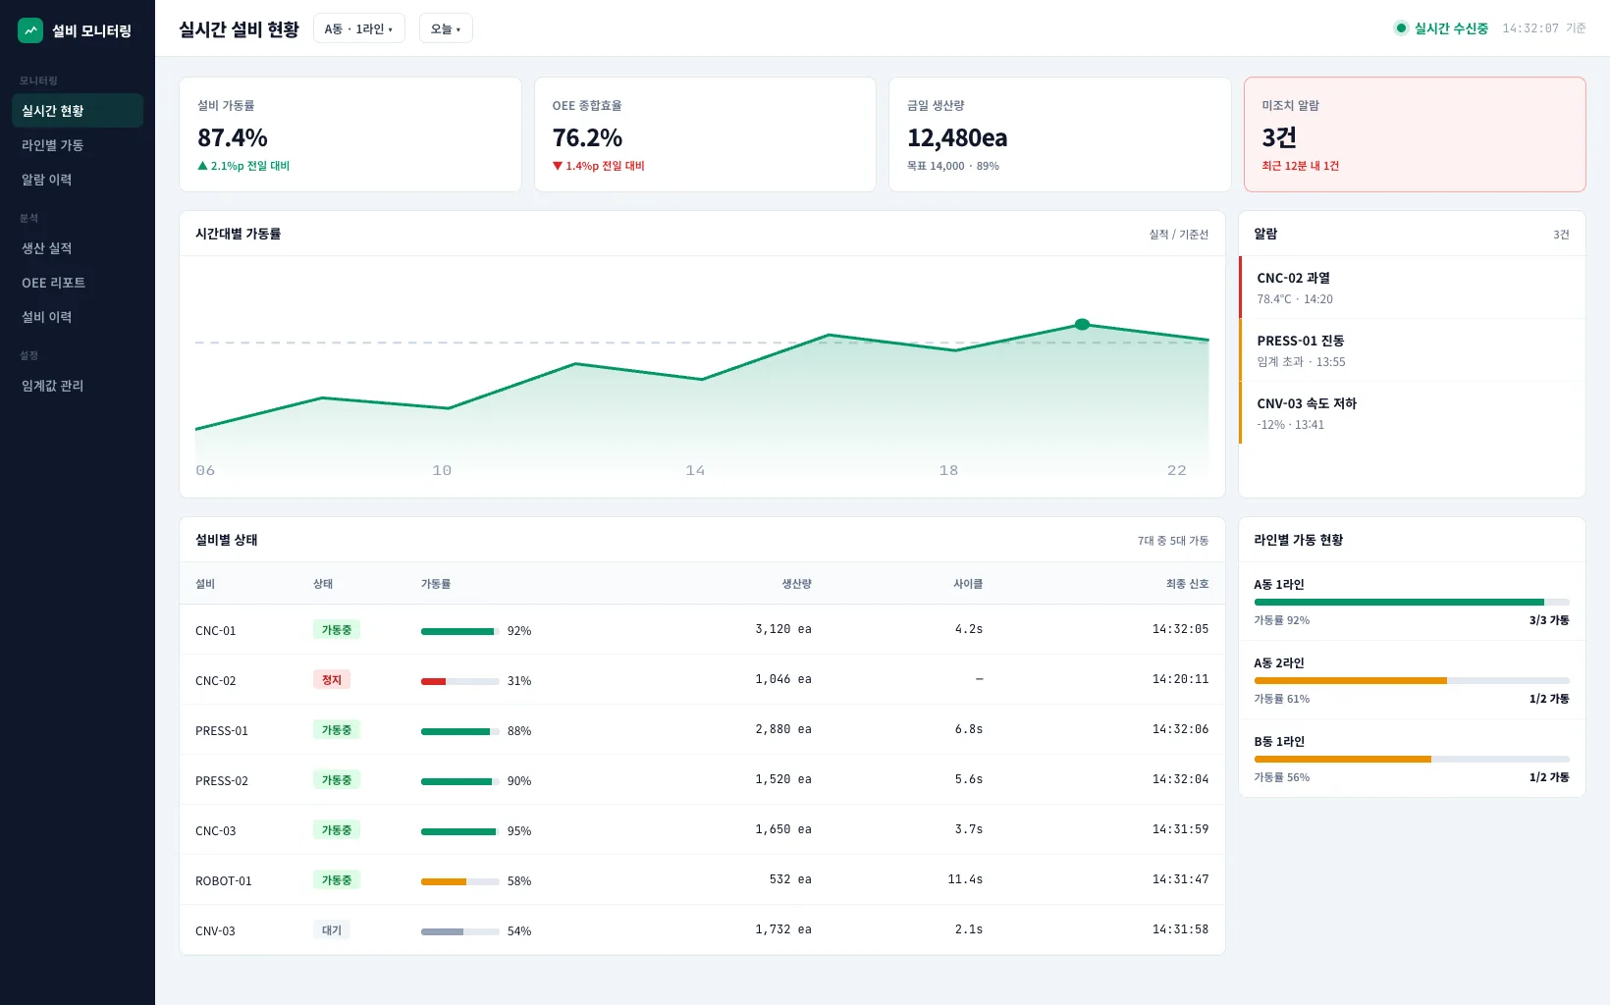Image resolution: width=1610 pixels, height=1005 pixels.
Task: Select the CNC-03 equipment name
Action: [216, 831]
